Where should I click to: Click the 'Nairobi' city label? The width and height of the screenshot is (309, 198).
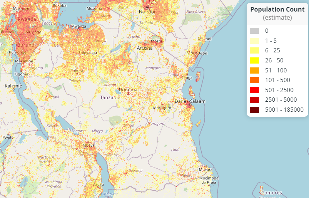pyautogui.click(x=147, y=12)
